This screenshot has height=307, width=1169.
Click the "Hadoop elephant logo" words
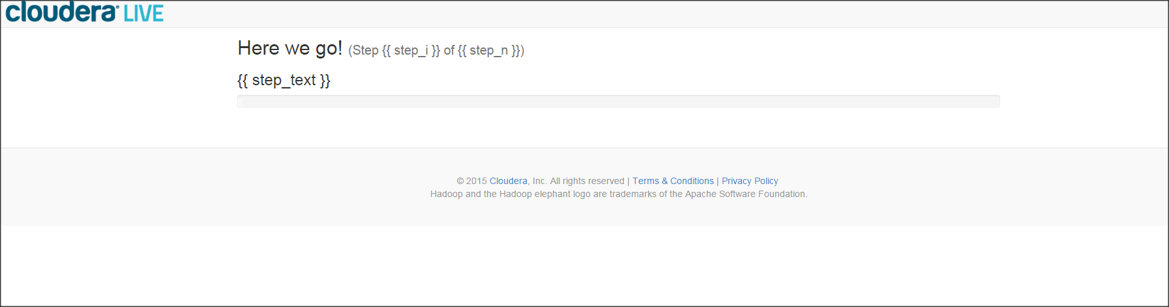pyautogui.click(x=544, y=194)
